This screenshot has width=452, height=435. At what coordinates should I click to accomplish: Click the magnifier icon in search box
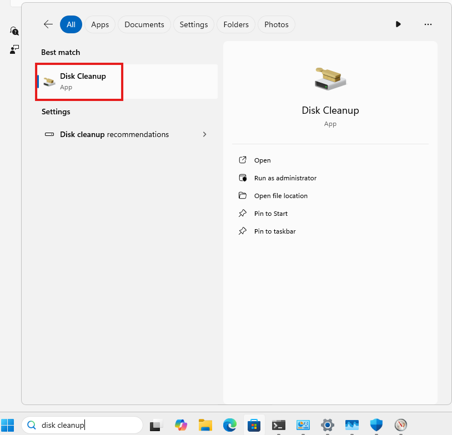tap(32, 425)
